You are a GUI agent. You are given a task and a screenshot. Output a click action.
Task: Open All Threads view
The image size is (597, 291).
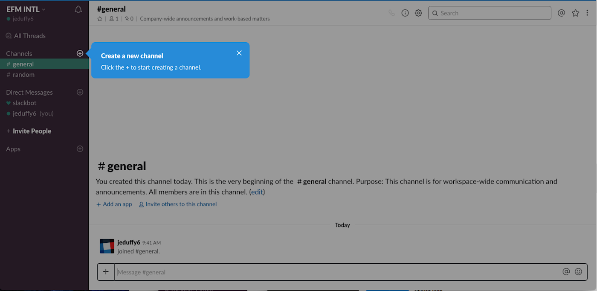26,36
